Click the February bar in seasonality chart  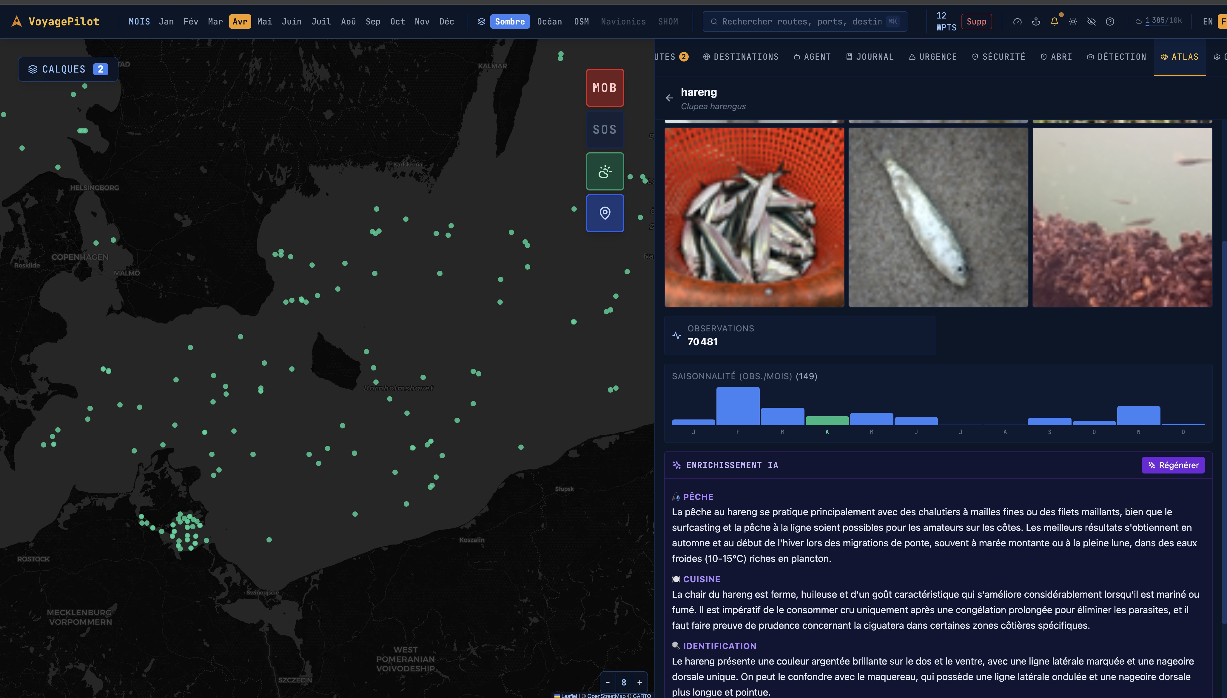[738, 405]
